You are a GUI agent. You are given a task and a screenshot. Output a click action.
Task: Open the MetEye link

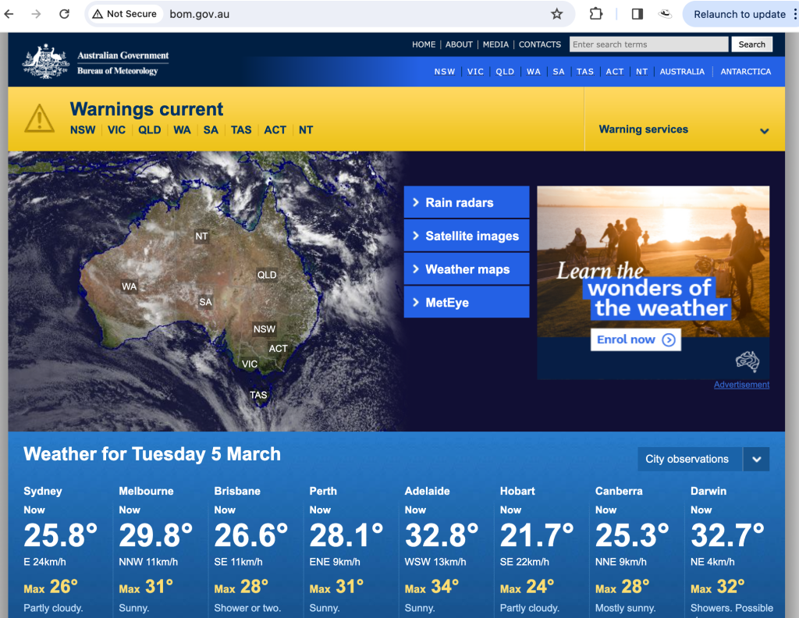(x=467, y=303)
